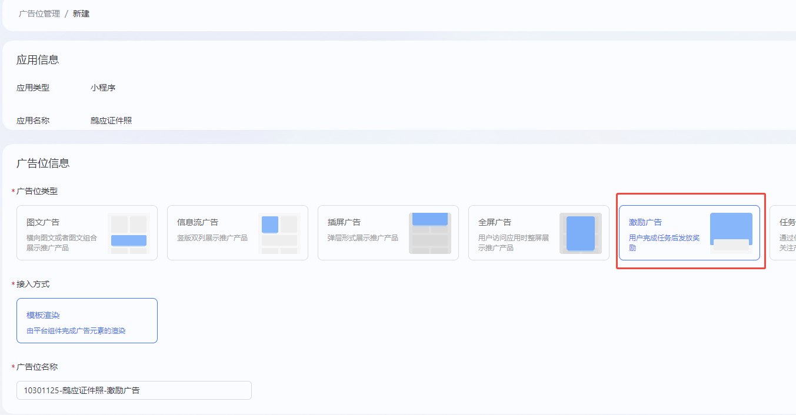Choose the 全屏广告 ad type card
This screenshot has width=796, height=415.
[x=539, y=233]
